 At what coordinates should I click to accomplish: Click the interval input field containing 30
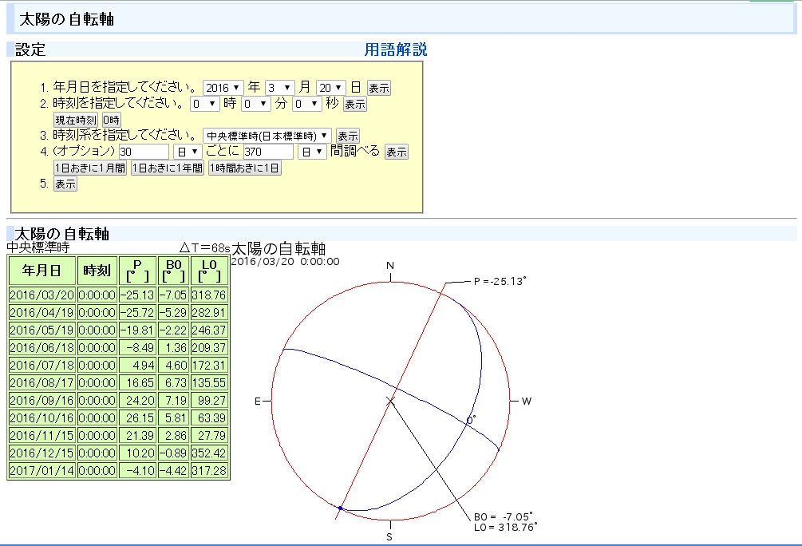point(144,152)
